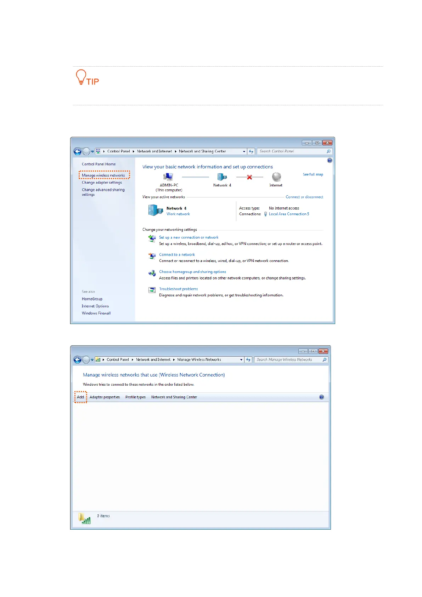Click the Search Manage Wireless Networks input field
Screen dimensions: 422x597
291,360
